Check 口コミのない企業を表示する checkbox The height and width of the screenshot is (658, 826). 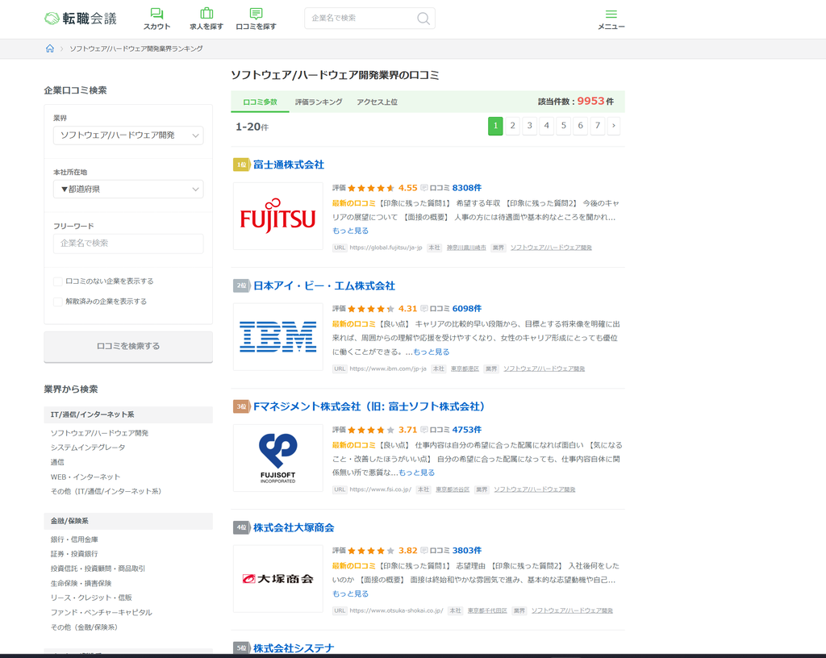(x=58, y=281)
